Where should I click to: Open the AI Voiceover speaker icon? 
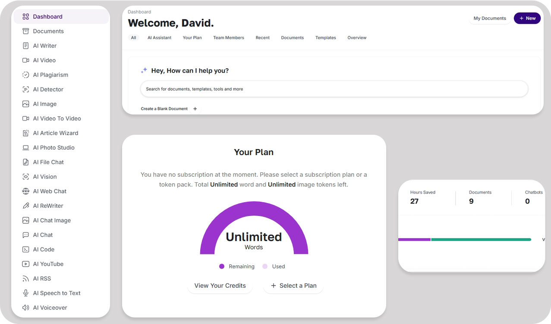[x=25, y=308]
